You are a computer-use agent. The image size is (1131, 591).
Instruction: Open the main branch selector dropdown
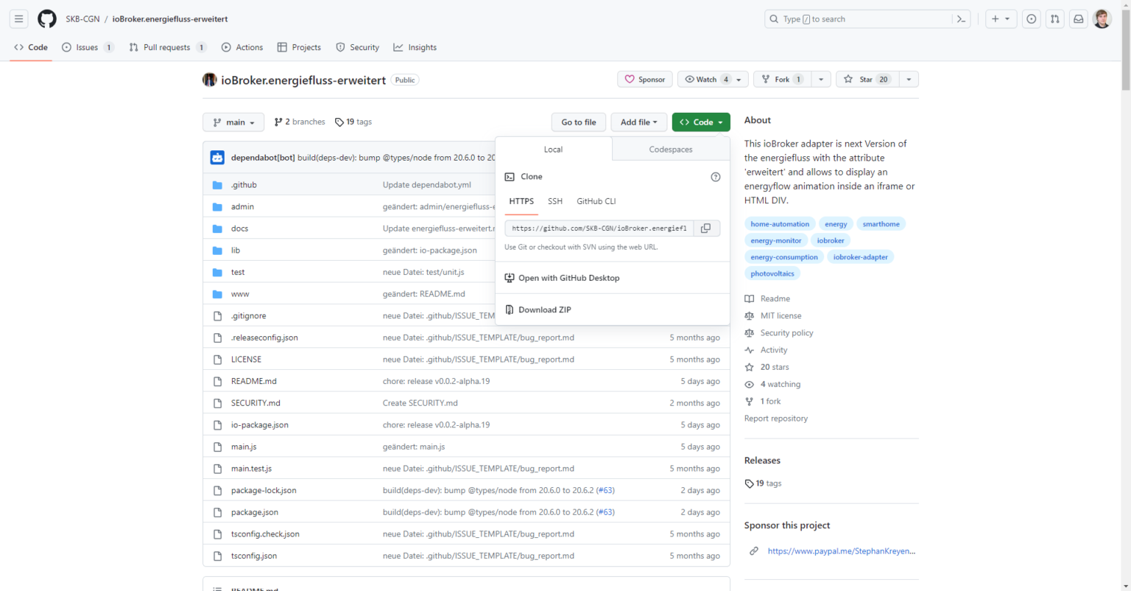233,122
